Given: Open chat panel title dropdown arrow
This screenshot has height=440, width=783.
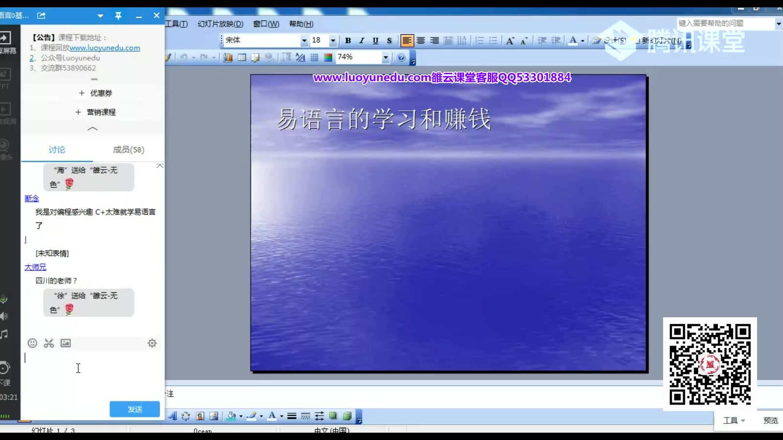Looking at the screenshot, I should [x=100, y=16].
